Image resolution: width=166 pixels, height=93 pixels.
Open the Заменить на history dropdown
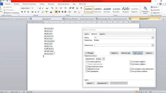tap(153, 45)
